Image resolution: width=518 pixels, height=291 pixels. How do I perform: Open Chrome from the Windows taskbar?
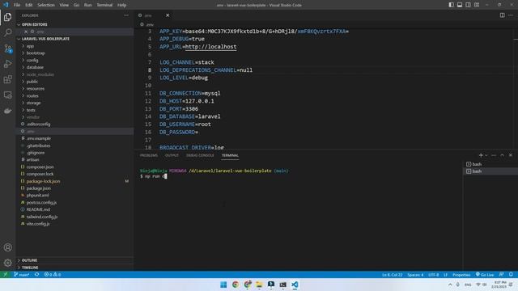point(236,285)
